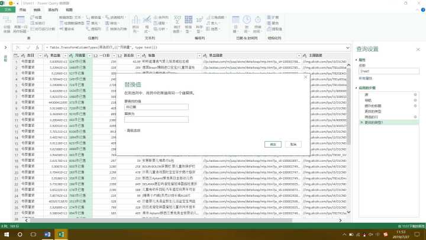
Task: Open the 开始 ribbon tab
Action: [22, 10]
